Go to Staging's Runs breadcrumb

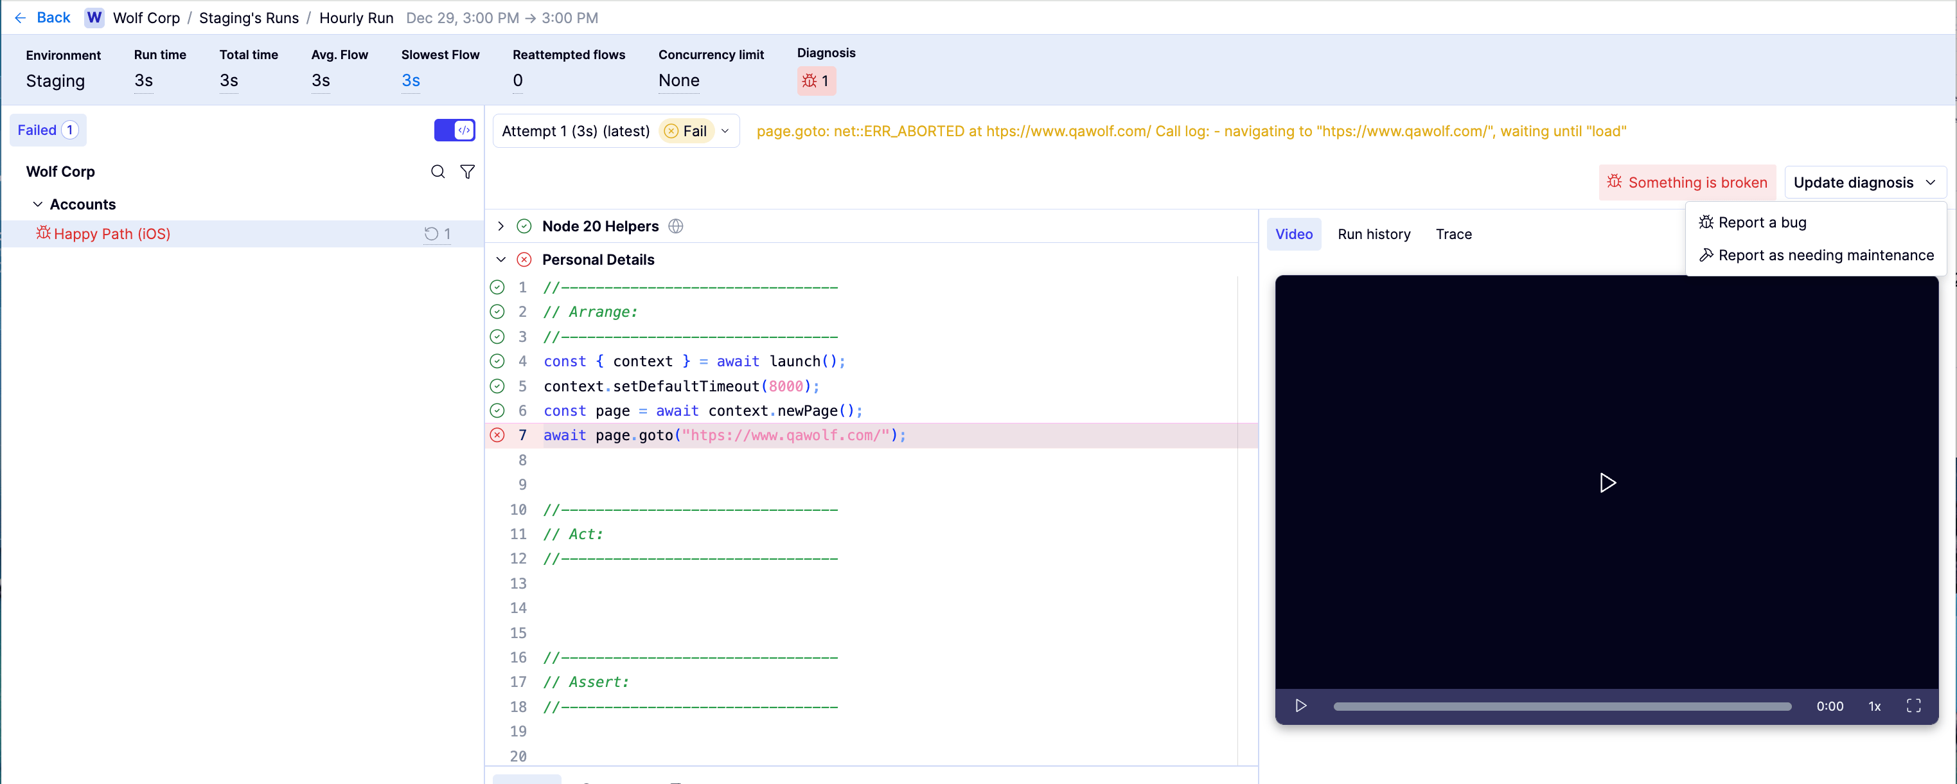pyautogui.click(x=249, y=17)
